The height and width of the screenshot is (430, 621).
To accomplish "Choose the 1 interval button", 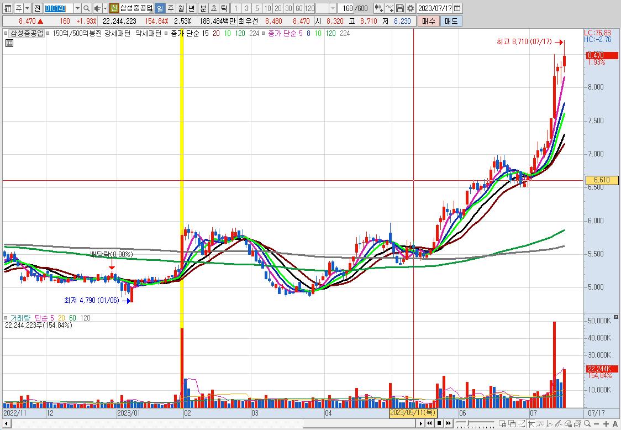I will [236, 8].
